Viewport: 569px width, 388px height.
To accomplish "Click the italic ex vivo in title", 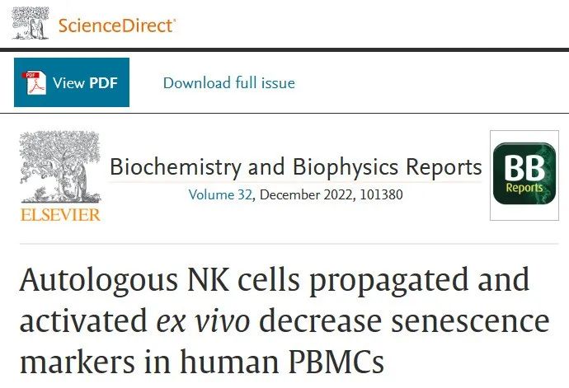I will pos(203,321).
